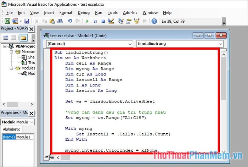Open the Tools menu
The image size is (248, 167).
(x=113, y=12)
